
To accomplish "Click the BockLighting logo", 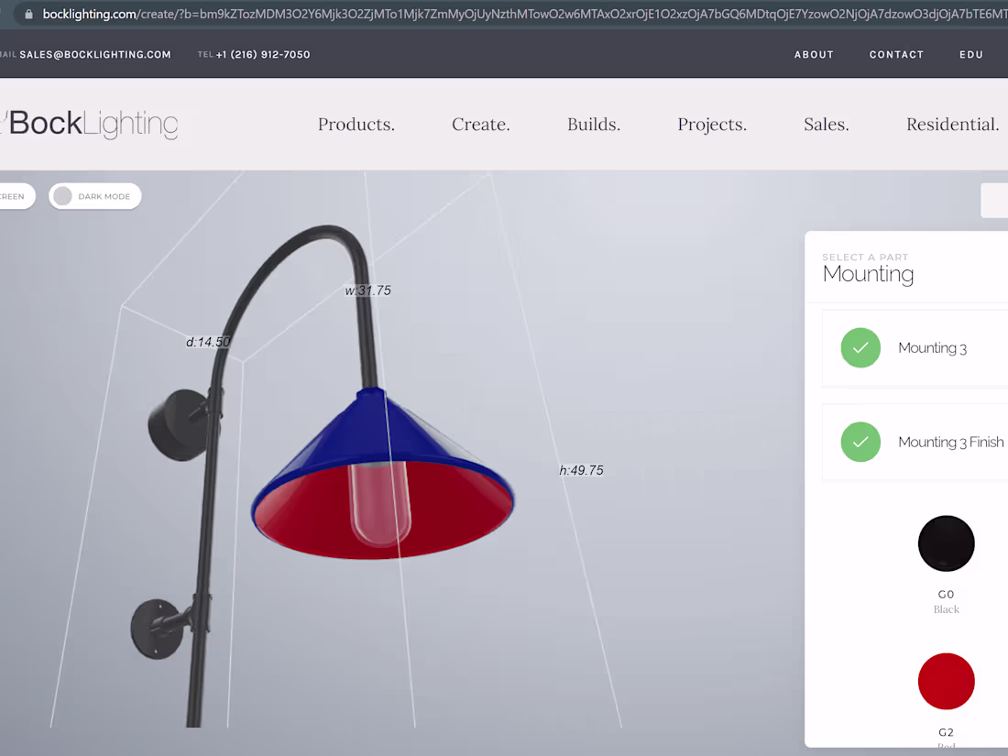I will point(90,124).
